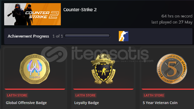Open 5 Year Veteran Coin listing title
Viewport: 194px width, 109px height.
[160, 103]
